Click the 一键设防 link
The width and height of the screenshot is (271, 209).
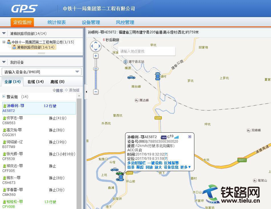(x=155, y=163)
